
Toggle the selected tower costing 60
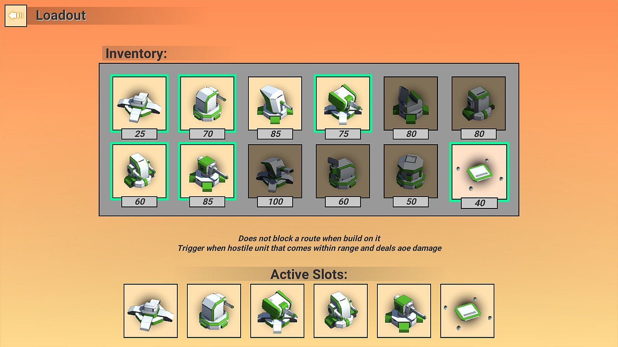tap(139, 171)
